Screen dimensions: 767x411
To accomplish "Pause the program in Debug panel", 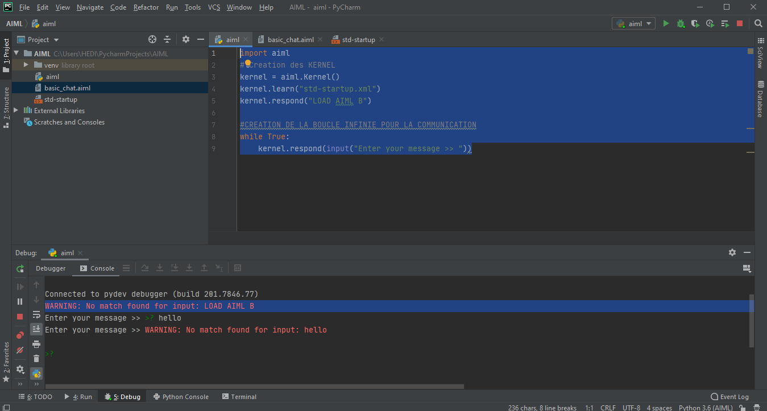I will point(20,302).
